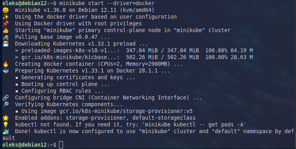Click the gcr.io/k8s-minikube/storage-provisioner:v5 image text
This screenshot has height=149, width=296.
click(x=126, y=111)
